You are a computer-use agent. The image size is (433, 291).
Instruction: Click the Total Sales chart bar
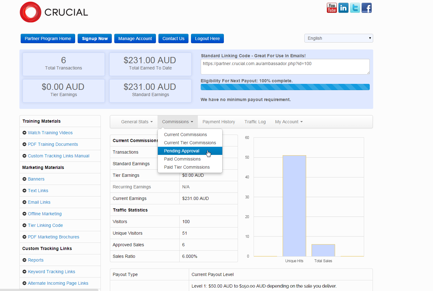(323, 250)
